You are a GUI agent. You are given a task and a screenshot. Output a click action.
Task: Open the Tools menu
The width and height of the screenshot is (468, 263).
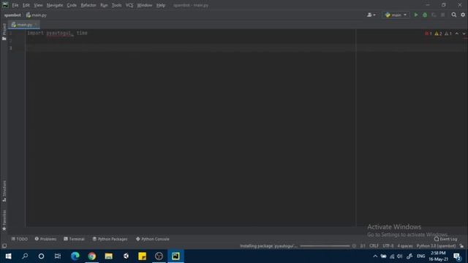coord(116,5)
